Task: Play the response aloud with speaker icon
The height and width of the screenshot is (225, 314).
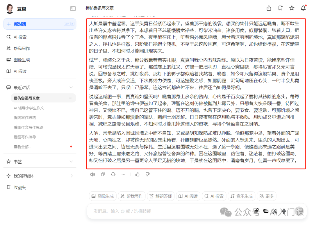Action: click(92, 174)
